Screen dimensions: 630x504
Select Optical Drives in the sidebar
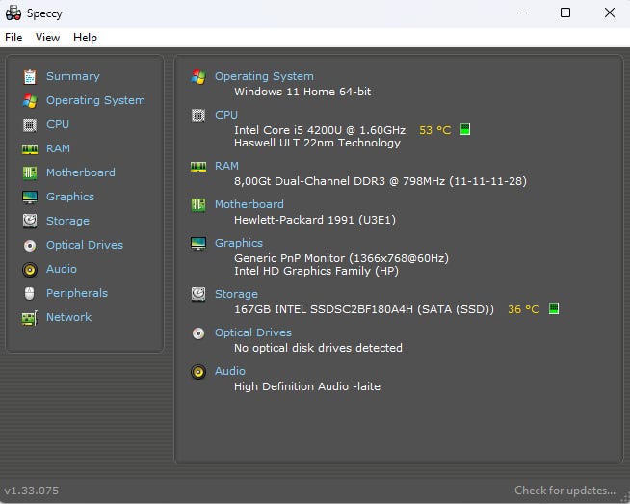[85, 245]
